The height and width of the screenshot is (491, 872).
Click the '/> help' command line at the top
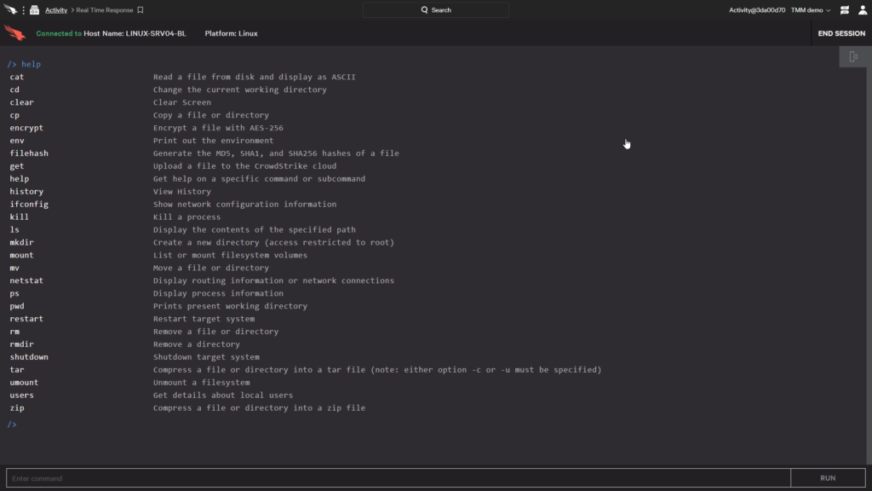(x=24, y=64)
